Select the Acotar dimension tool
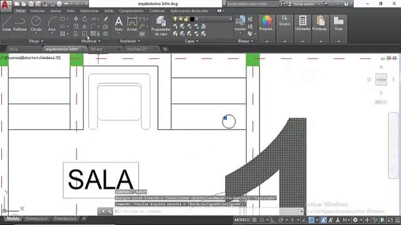This screenshot has height=225, width=401. click(132, 24)
